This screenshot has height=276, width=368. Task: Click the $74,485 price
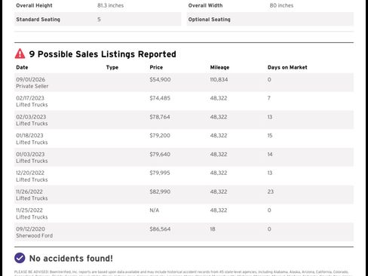point(160,98)
